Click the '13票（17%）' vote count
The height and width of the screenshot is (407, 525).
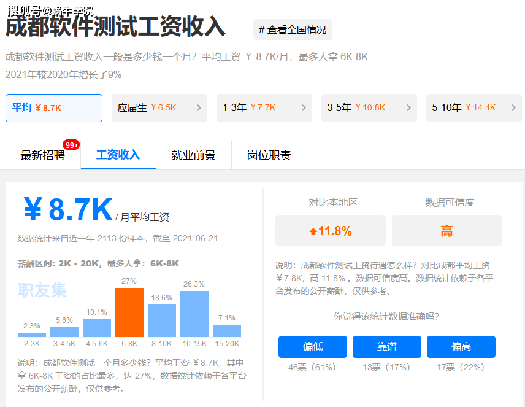click(x=386, y=367)
